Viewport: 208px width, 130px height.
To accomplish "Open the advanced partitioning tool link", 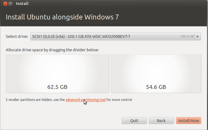I will 85,100.
